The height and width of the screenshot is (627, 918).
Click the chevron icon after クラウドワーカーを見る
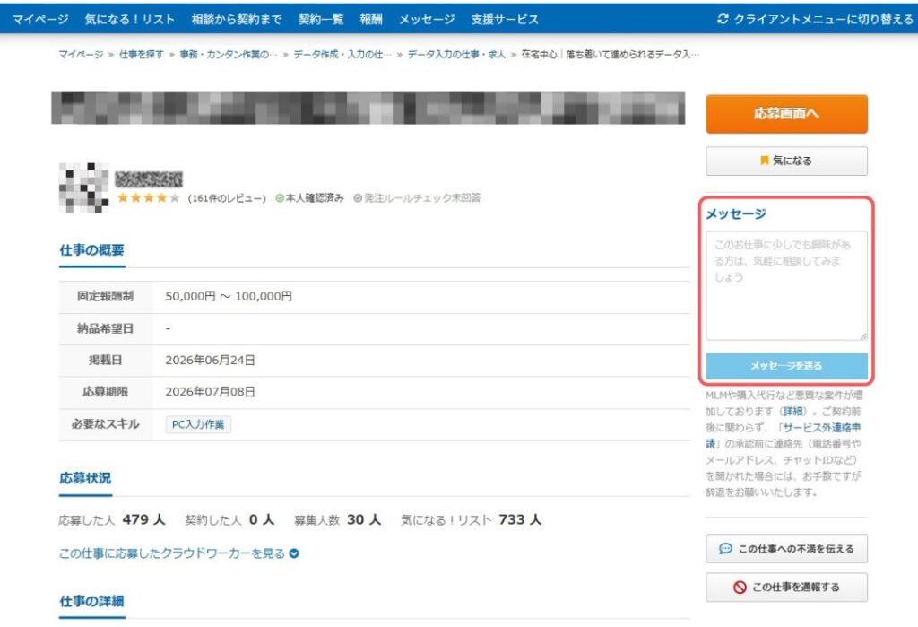pyautogui.click(x=294, y=553)
